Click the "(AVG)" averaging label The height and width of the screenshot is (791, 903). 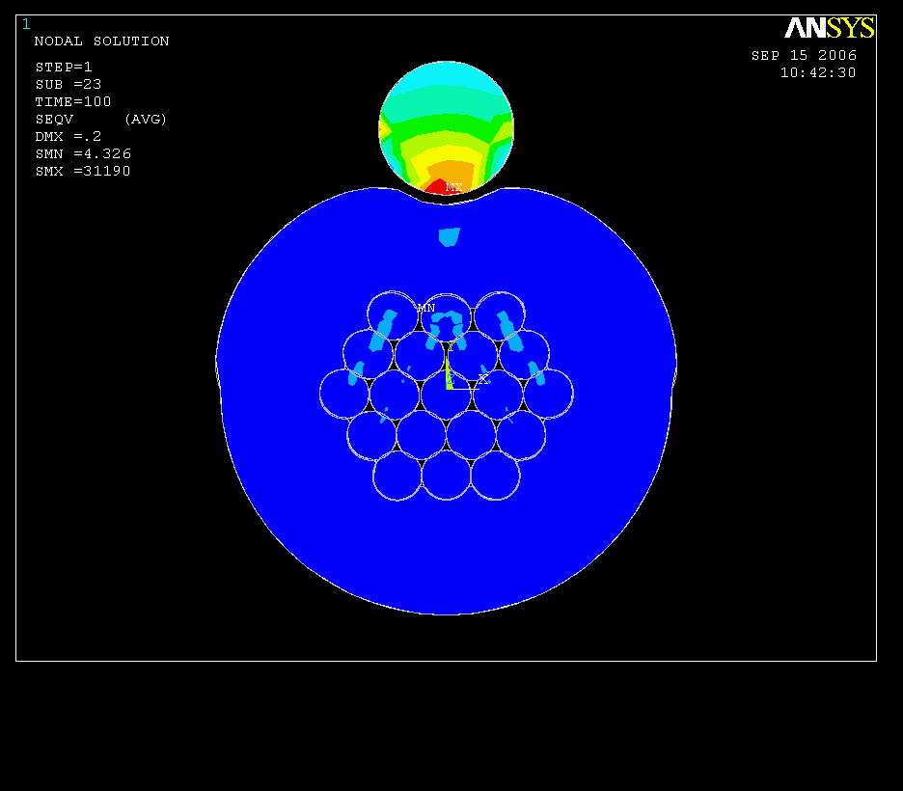point(145,120)
